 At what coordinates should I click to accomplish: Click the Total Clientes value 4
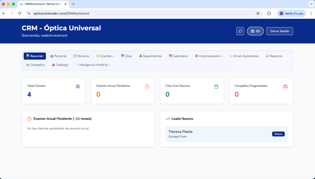tap(29, 94)
